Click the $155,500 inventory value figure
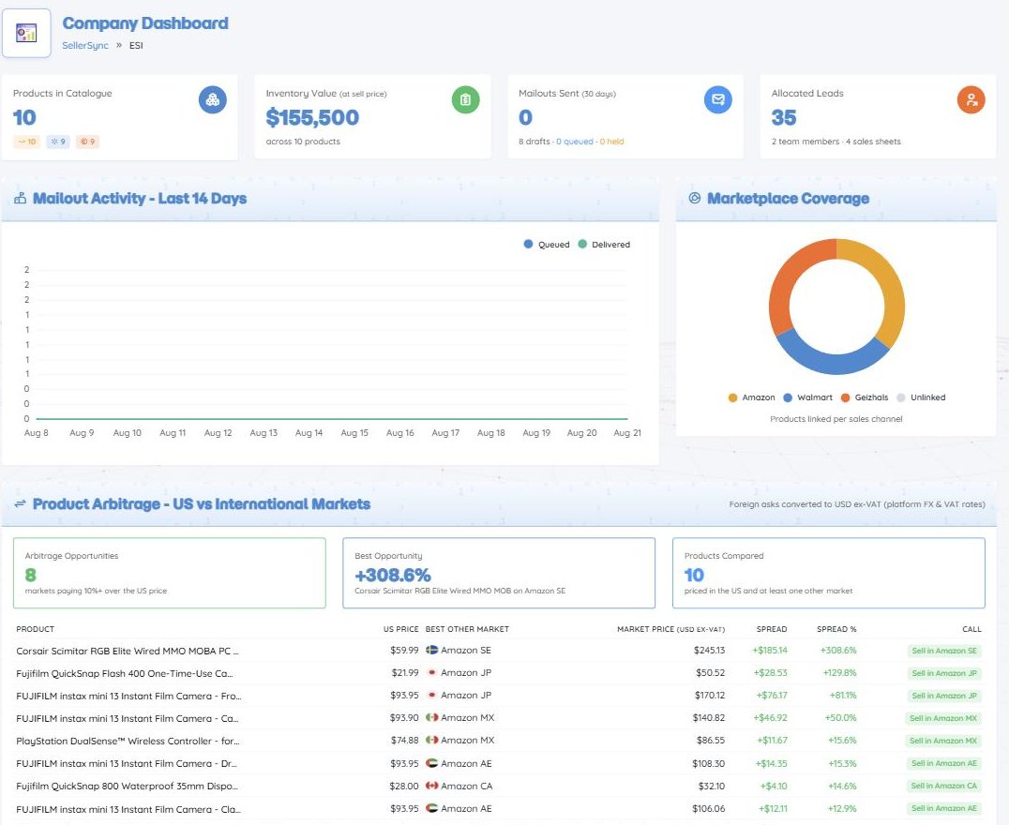 click(312, 118)
